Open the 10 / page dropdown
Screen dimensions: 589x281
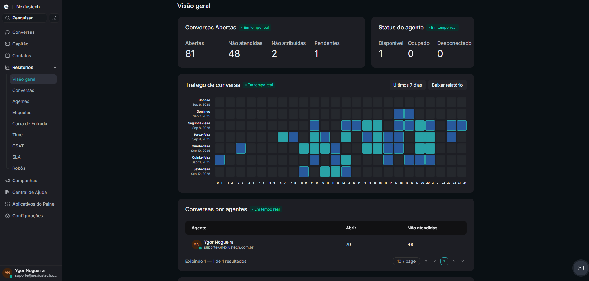[x=406, y=261]
